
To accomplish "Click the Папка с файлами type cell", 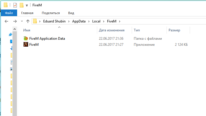I will [x=148, y=39].
